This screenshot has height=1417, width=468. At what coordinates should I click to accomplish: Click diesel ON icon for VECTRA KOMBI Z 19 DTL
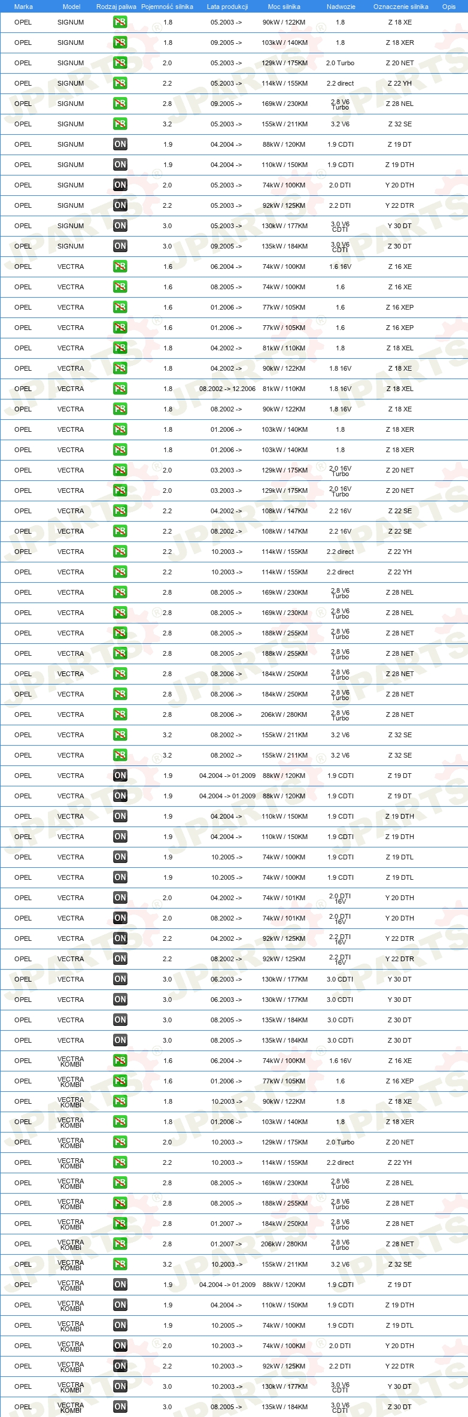click(x=120, y=1325)
